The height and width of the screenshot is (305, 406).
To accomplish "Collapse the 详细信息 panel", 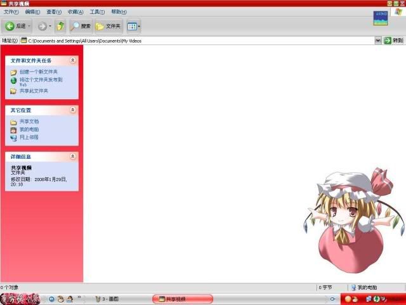I will [73, 156].
